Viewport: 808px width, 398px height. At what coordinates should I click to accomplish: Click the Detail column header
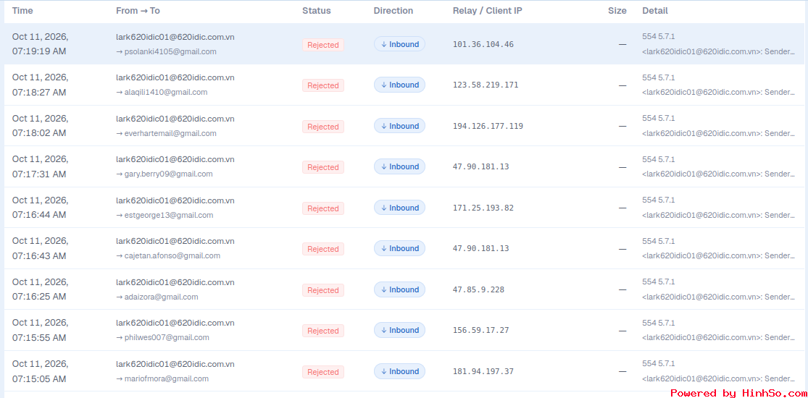tap(655, 10)
